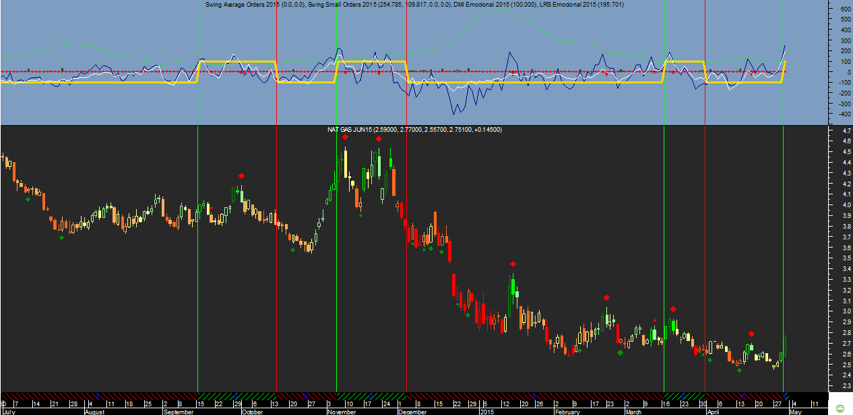Screen dimensions: 853x415
Task: Click the red diamond above the early October candle
Action: coord(241,176)
